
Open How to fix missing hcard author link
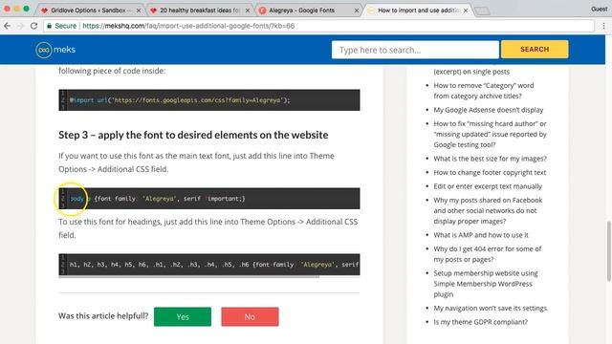point(490,134)
